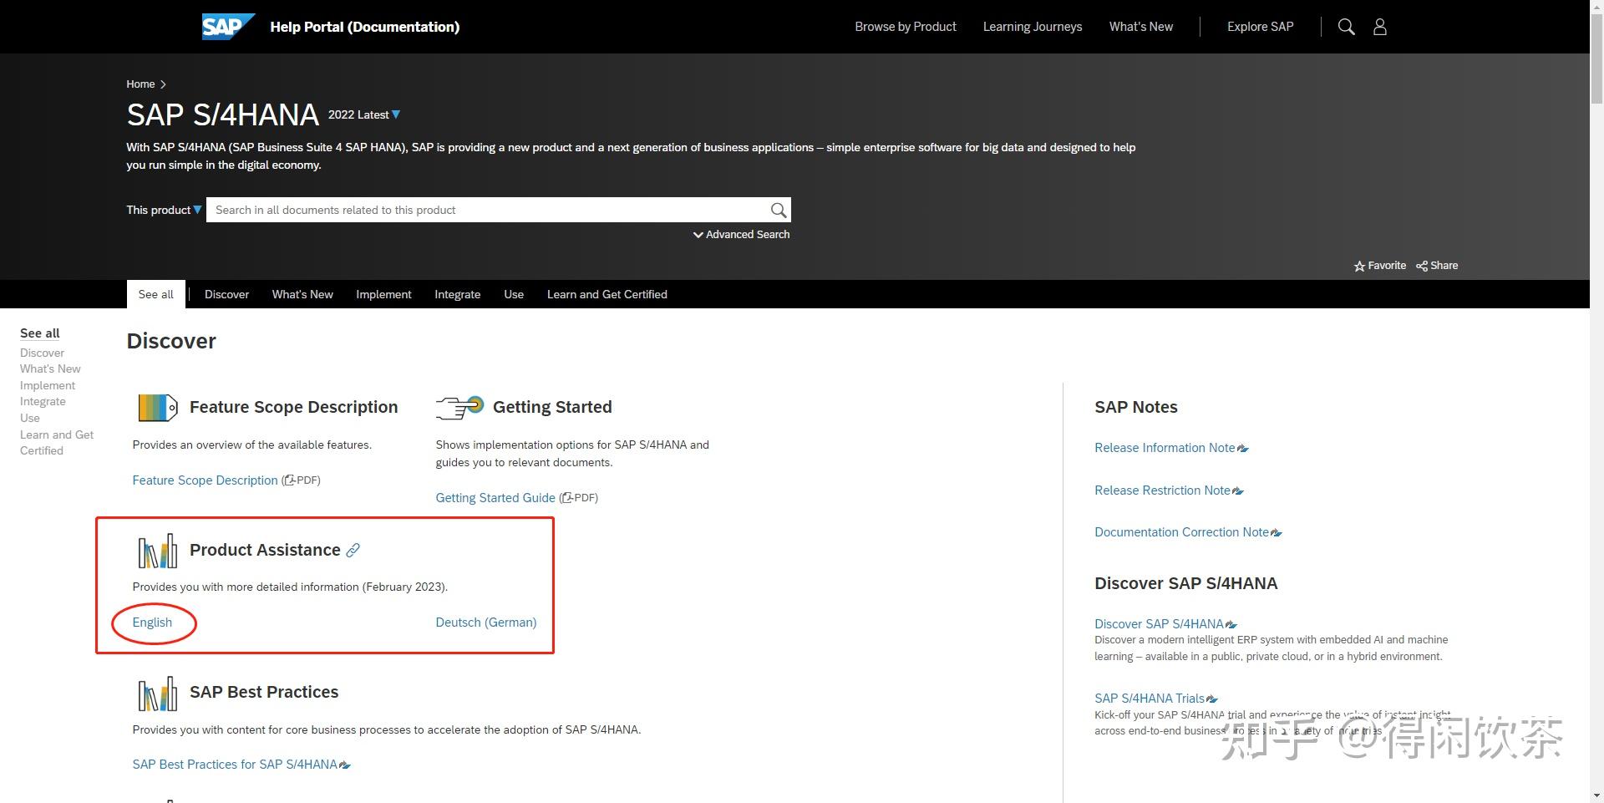Screen dimensions: 1604x803
Task: Expand Advanced Search options
Action: click(740, 235)
